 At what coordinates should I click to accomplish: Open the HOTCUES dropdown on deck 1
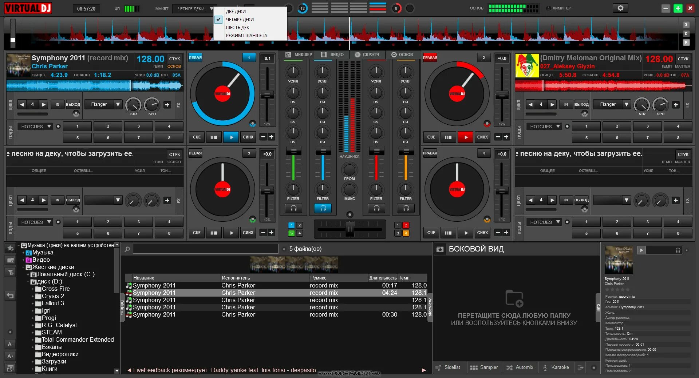tap(35, 126)
